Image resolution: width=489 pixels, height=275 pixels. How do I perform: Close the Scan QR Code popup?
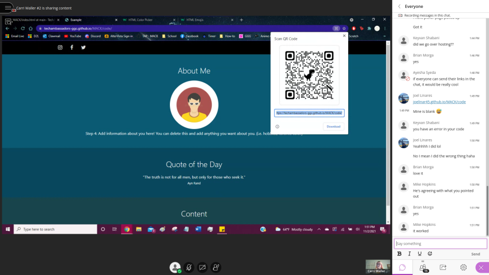344,36
